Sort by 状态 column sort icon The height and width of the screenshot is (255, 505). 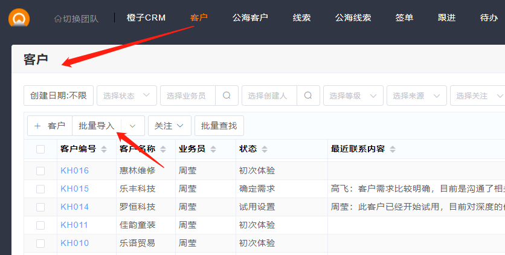(x=265, y=149)
